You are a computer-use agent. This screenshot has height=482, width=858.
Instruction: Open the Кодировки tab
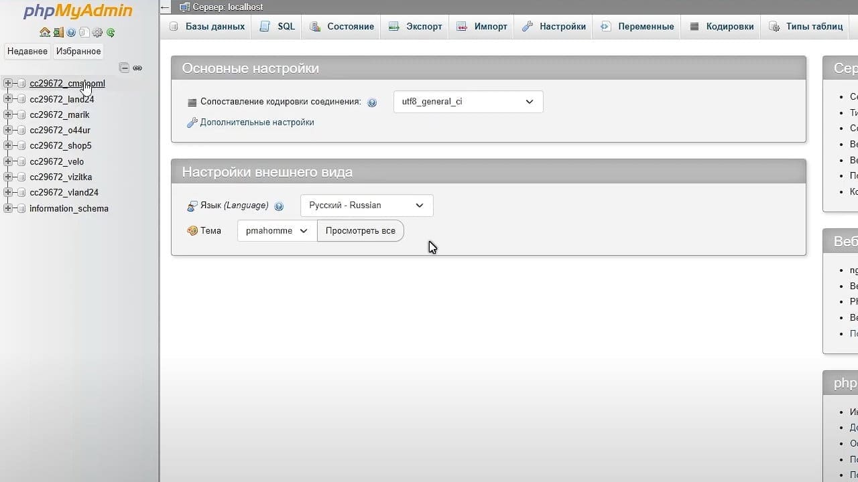click(x=721, y=27)
